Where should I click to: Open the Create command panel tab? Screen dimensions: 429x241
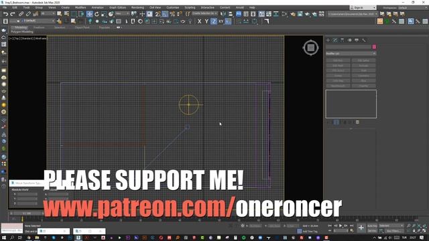[x=328, y=40]
